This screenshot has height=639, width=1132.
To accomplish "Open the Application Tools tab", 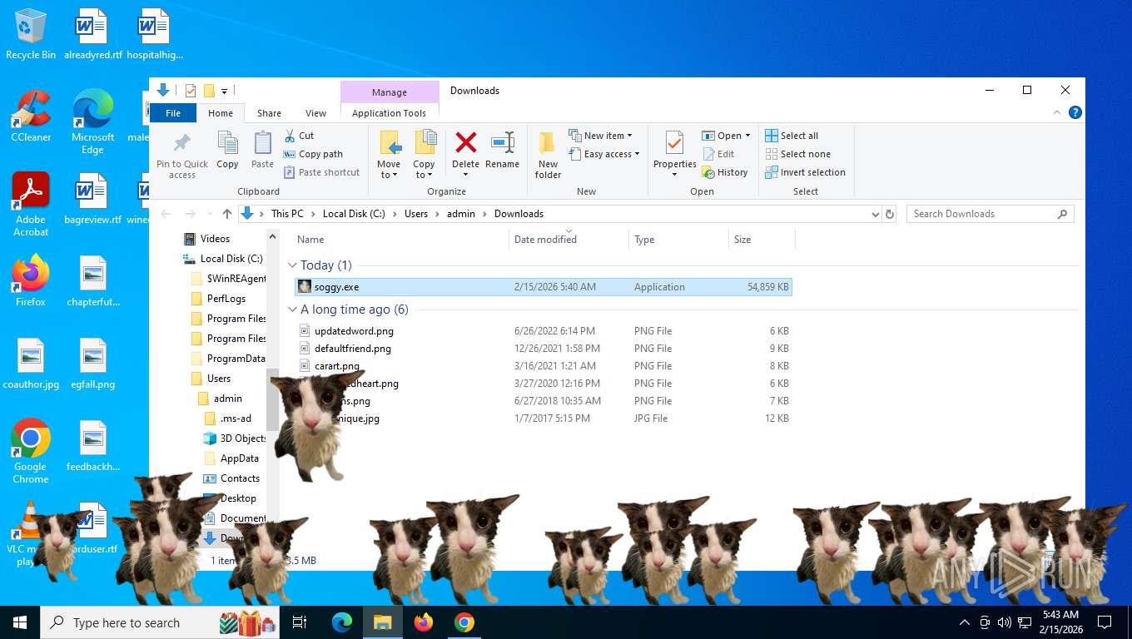I will tap(389, 113).
